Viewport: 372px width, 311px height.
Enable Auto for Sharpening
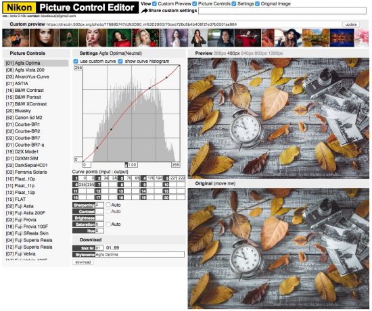coord(108,205)
